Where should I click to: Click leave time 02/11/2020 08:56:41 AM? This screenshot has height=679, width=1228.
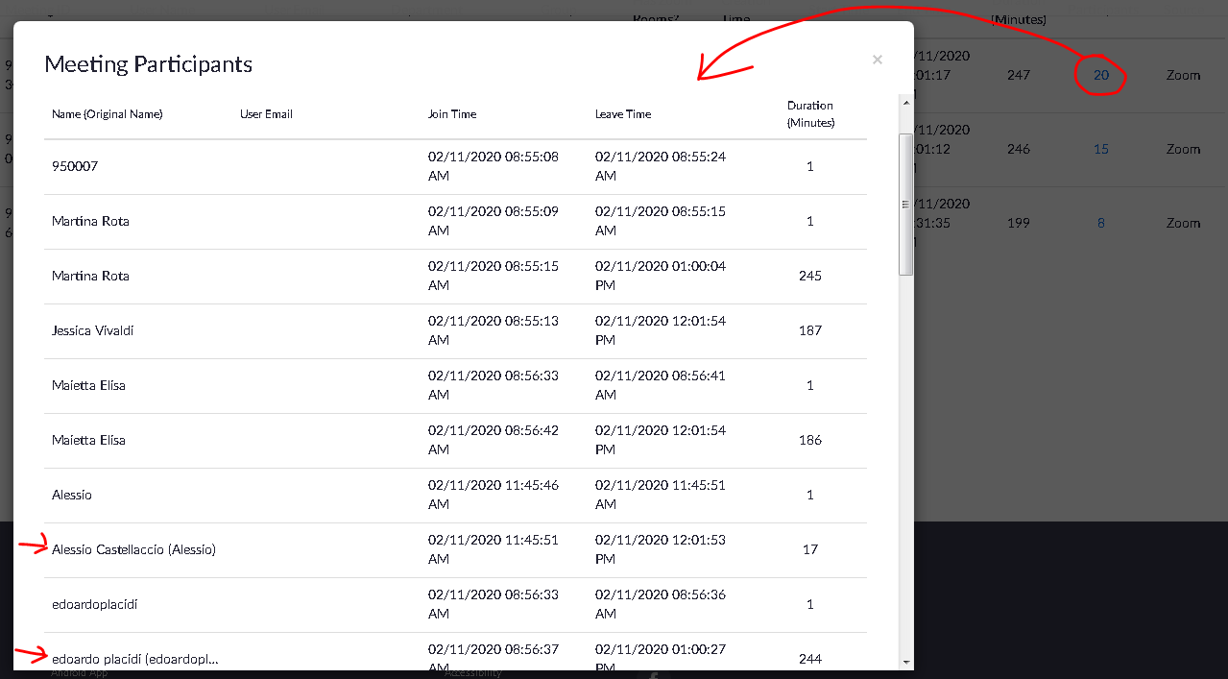[x=661, y=385]
